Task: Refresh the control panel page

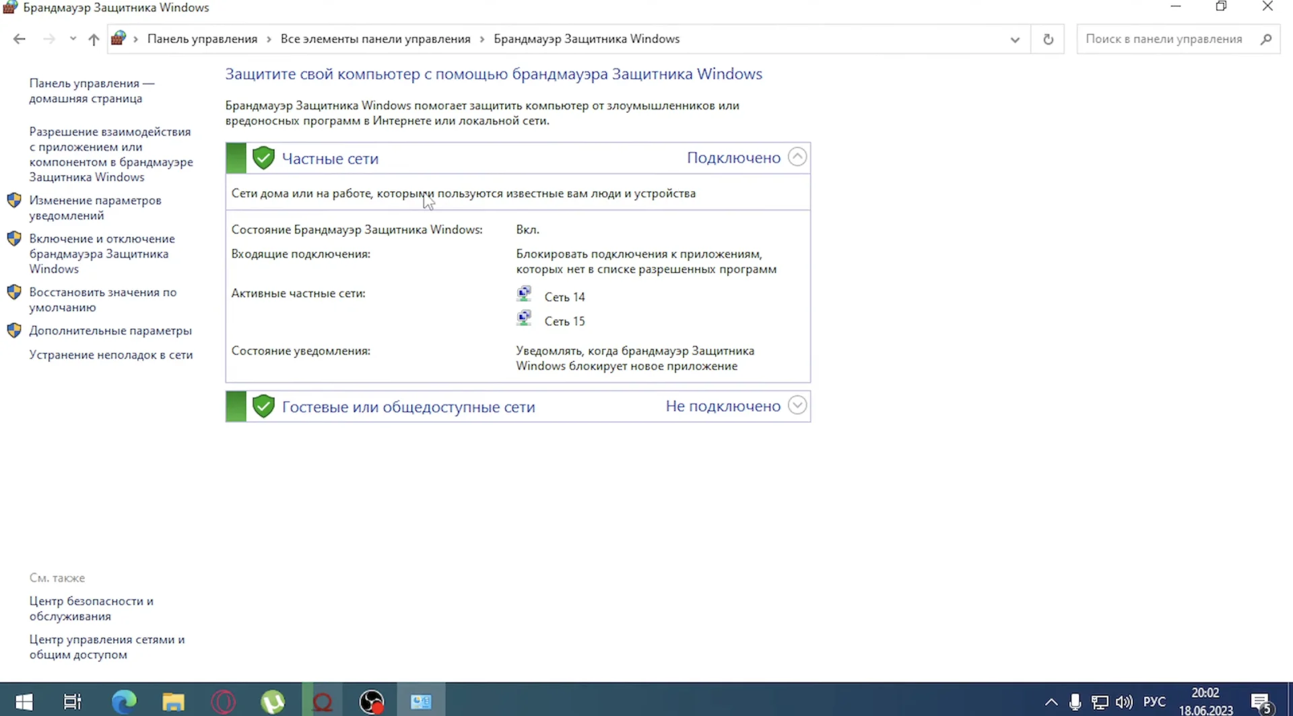Action: click(1048, 39)
